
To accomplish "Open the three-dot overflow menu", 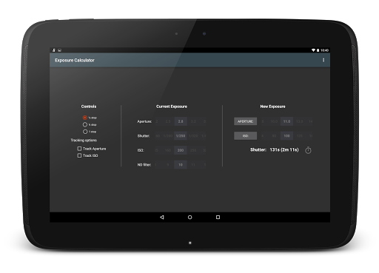I will coord(323,60).
